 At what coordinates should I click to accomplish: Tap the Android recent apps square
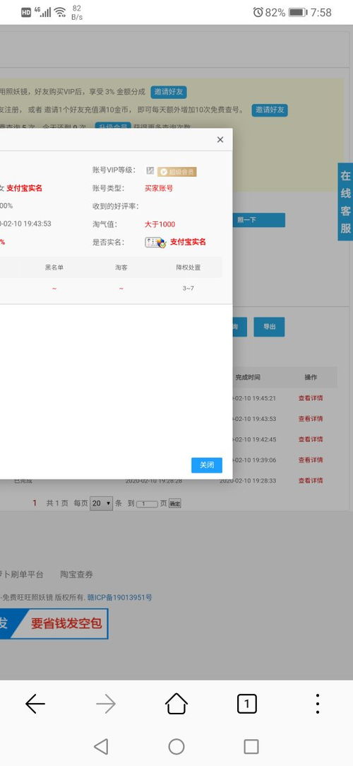[x=251, y=746]
